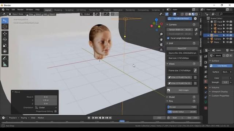Viewport: 234px width, 131px height.
Task: Open the viewport Add menu
Action: 45,14
